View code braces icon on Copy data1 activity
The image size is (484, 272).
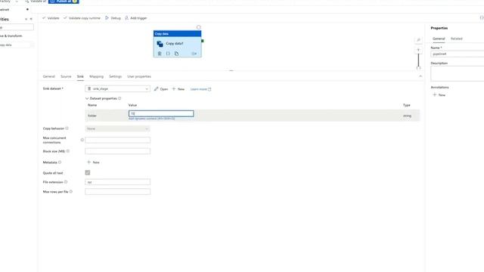(x=168, y=54)
